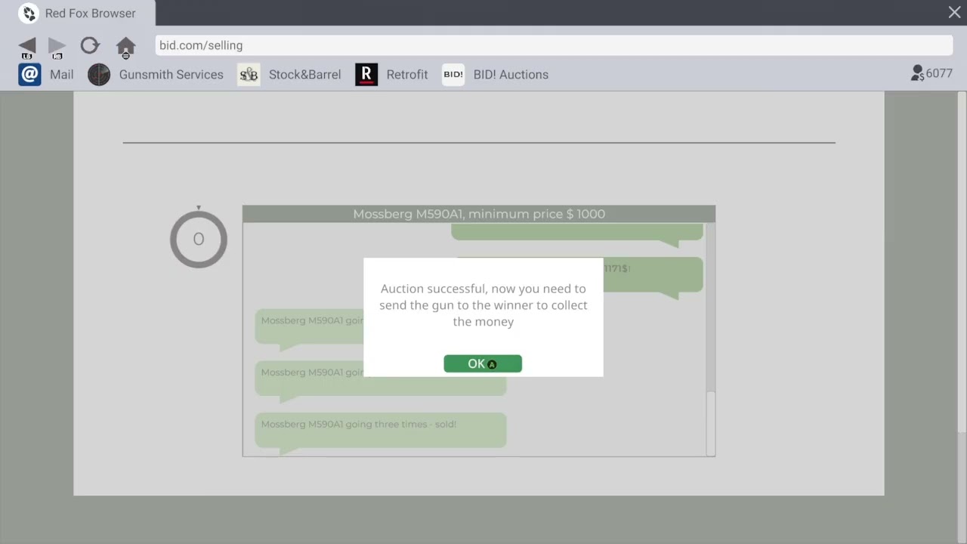Open the Retrofit R logo icon

click(x=366, y=74)
